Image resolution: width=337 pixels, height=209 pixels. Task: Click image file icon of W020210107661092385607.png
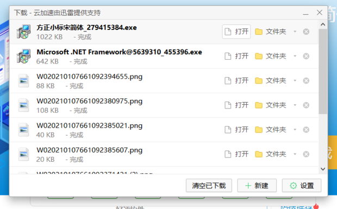tap(23, 154)
